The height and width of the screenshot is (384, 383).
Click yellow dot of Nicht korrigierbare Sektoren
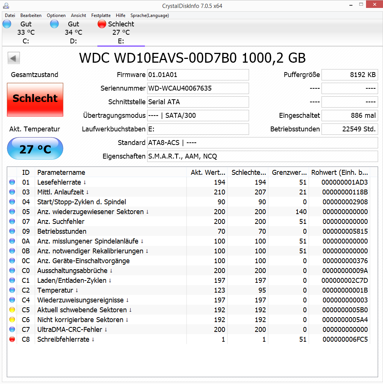pos(12,319)
